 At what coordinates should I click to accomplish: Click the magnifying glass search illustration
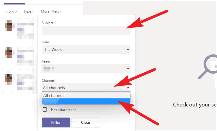pos(207,67)
